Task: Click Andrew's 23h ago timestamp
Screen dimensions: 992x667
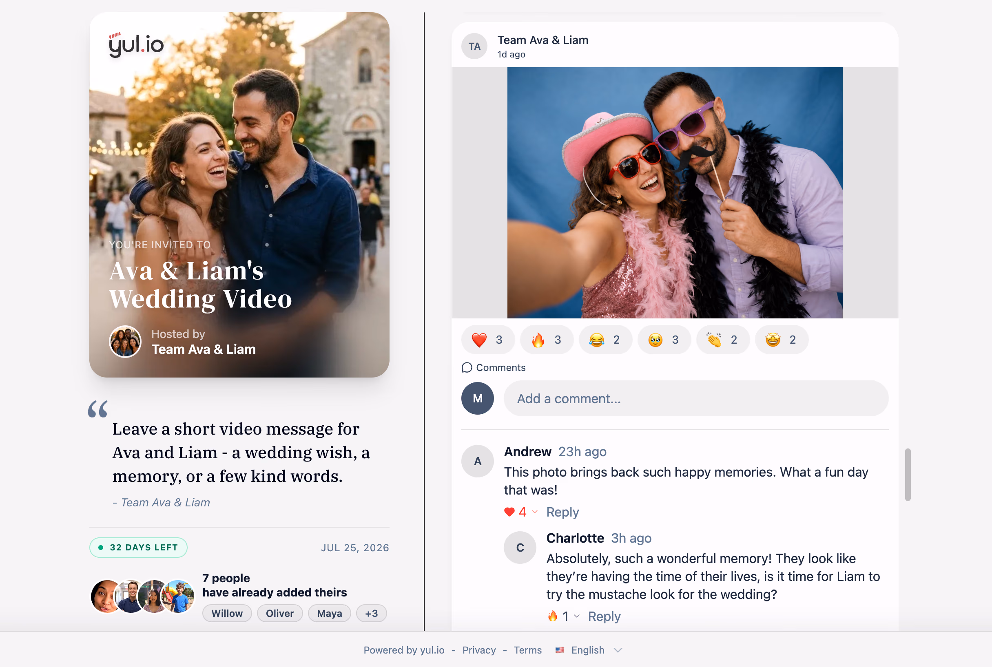Action: point(582,452)
